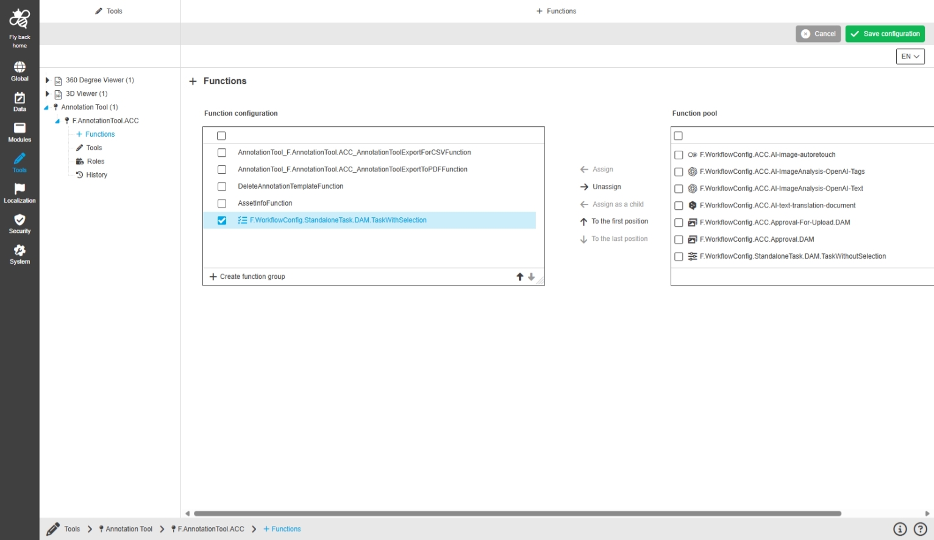Click the pencil icon in footer breadcrumb
934x540 pixels.
point(53,529)
